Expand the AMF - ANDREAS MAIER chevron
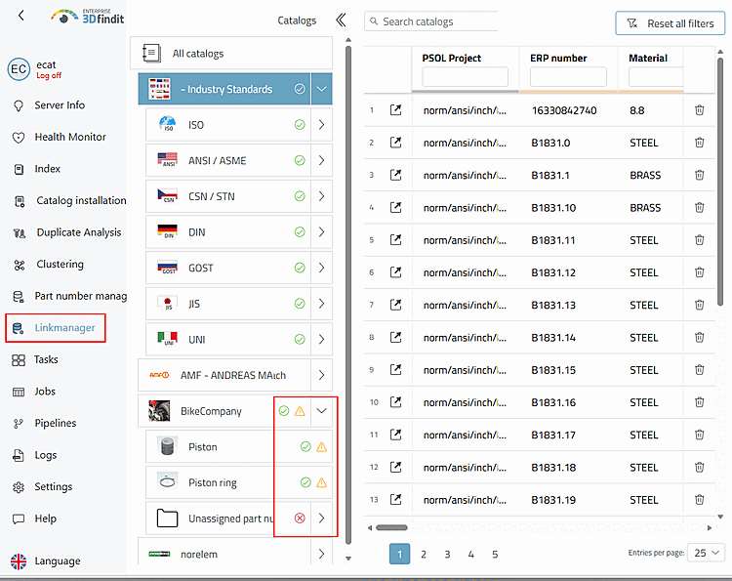 (x=322, y=375)
